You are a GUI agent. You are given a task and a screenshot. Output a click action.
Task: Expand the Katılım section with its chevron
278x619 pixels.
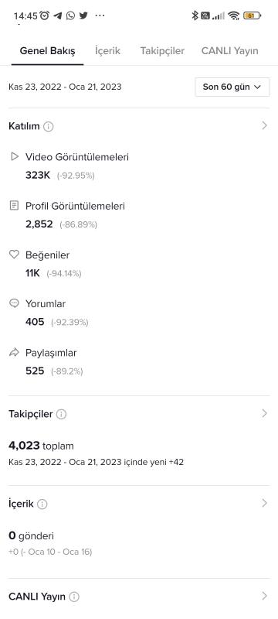click(x=265, y=125)
